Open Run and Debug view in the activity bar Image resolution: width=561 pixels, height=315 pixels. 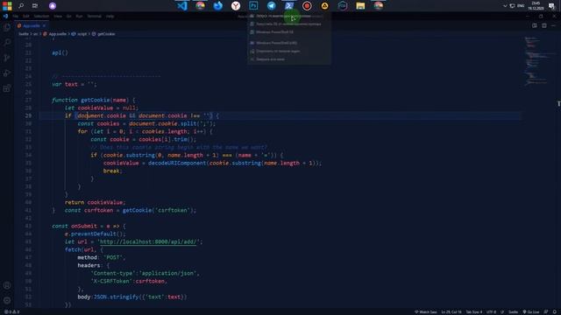pyautogui.click(x=7, y=73)
